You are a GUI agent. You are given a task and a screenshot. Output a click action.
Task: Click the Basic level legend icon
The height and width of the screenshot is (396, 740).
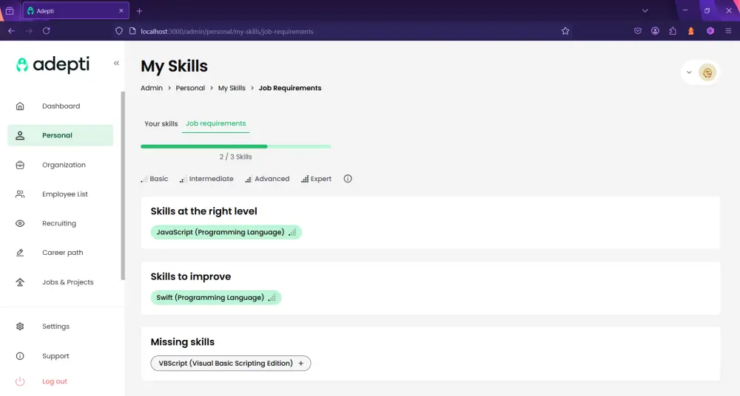pos(144,179)
